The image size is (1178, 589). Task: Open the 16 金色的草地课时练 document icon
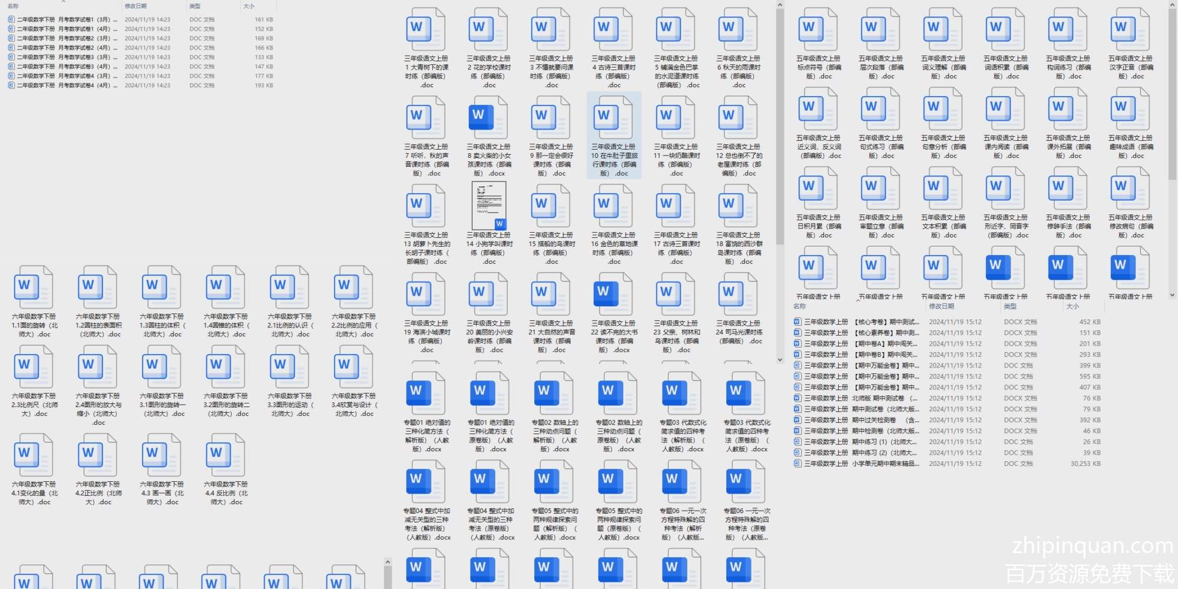coord(613,206)
